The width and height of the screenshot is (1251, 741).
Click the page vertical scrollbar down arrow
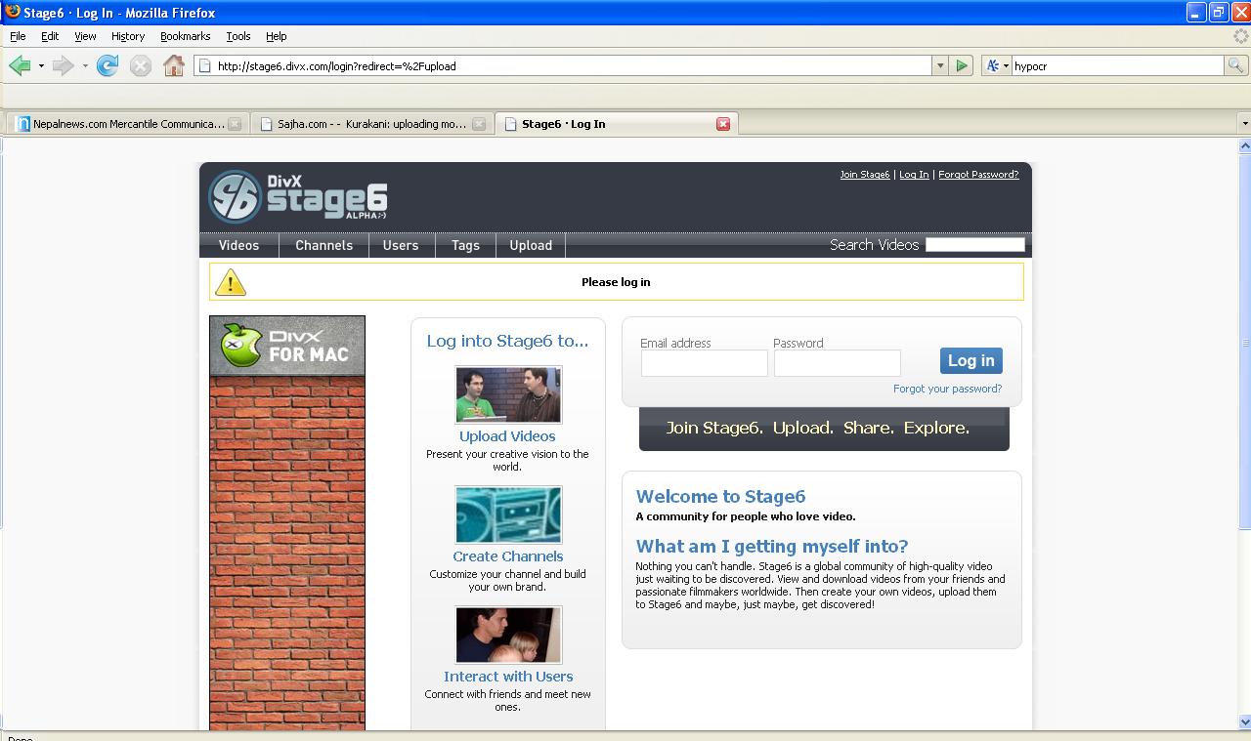click(x=1244, y=721)
